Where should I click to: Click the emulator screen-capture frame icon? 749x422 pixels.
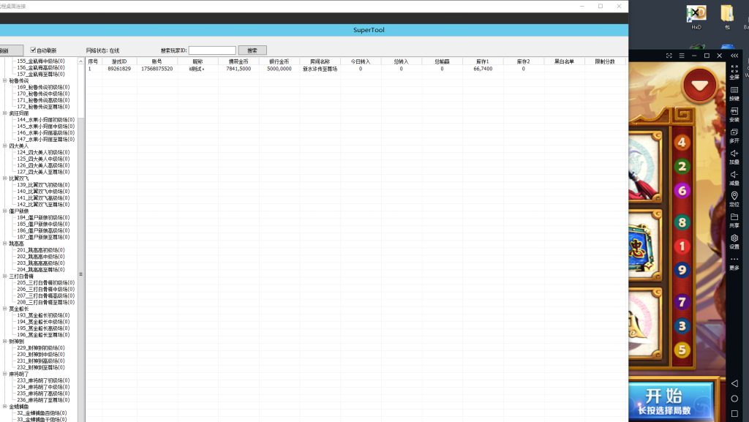click(x=669, y=56)
